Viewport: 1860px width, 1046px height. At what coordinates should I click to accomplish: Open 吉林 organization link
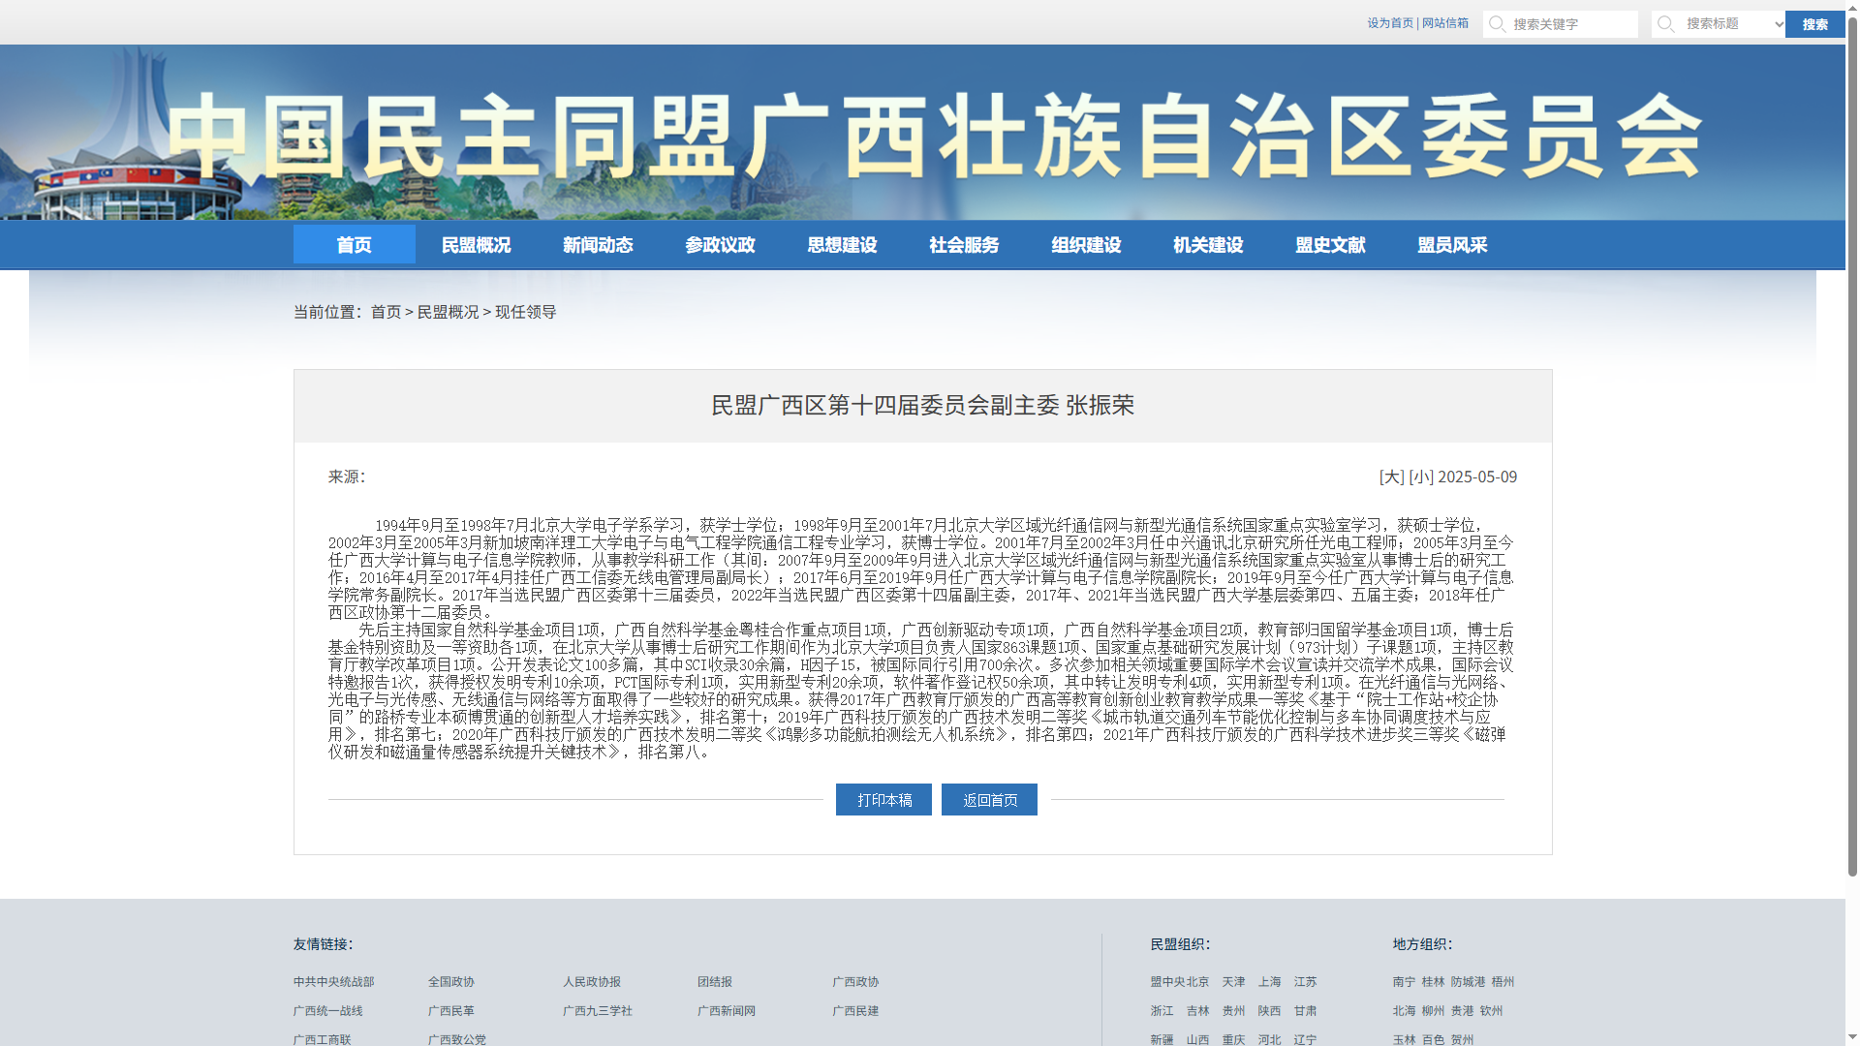pyautogui.click(x=1198, y=1011)
